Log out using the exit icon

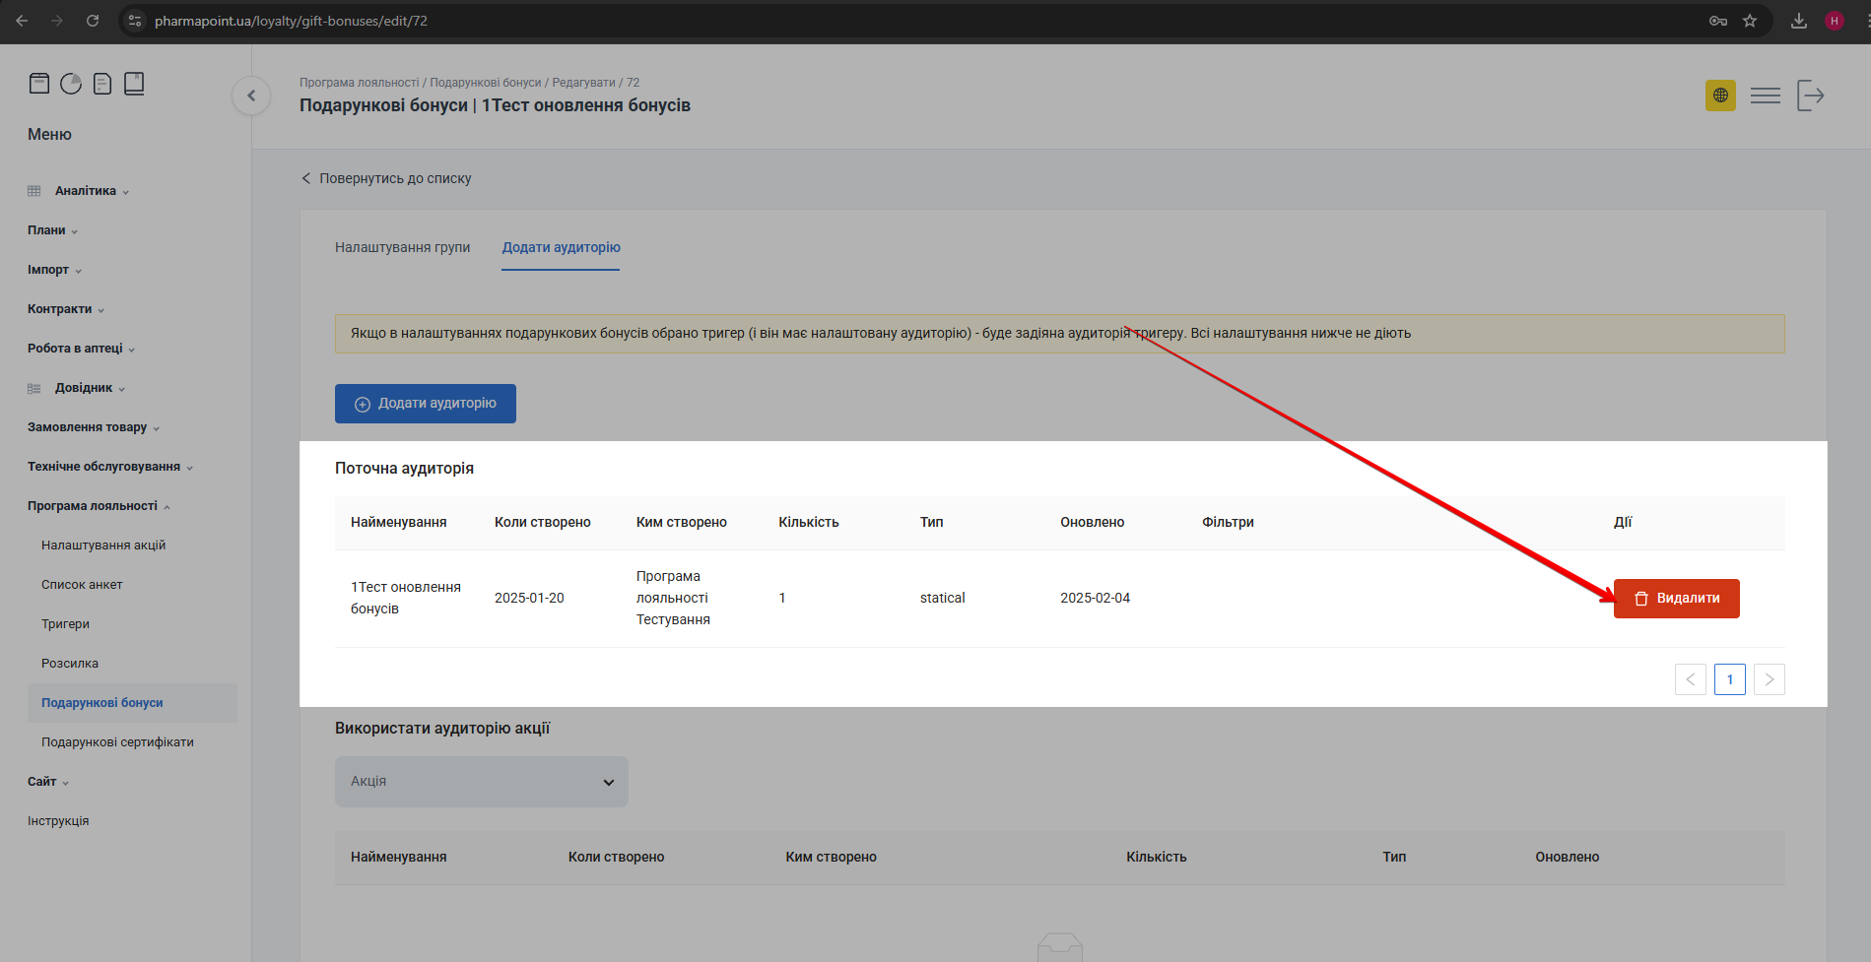point(1811,96)
